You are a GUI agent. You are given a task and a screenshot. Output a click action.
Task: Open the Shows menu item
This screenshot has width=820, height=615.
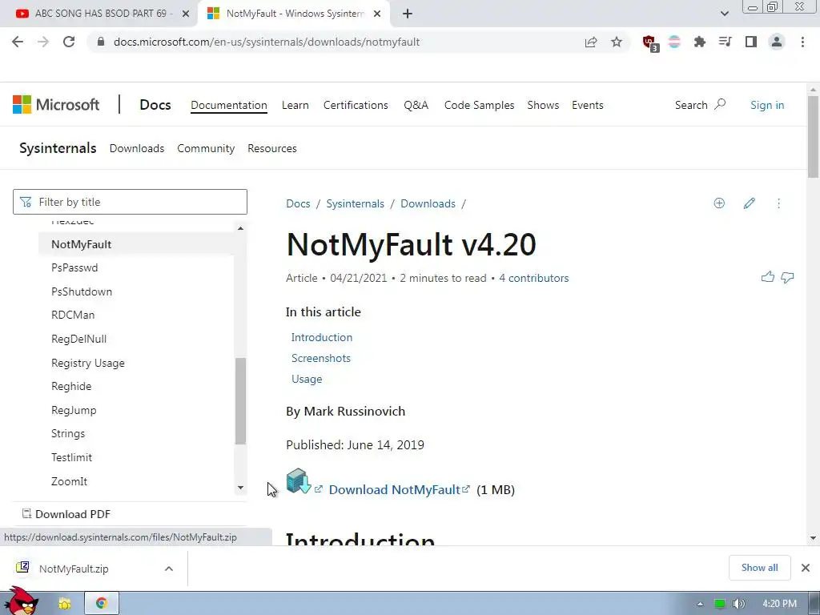(x=543, y=105)
